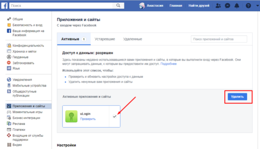
Task: Click the uLogin app icon
Action: tap(71, 116)
